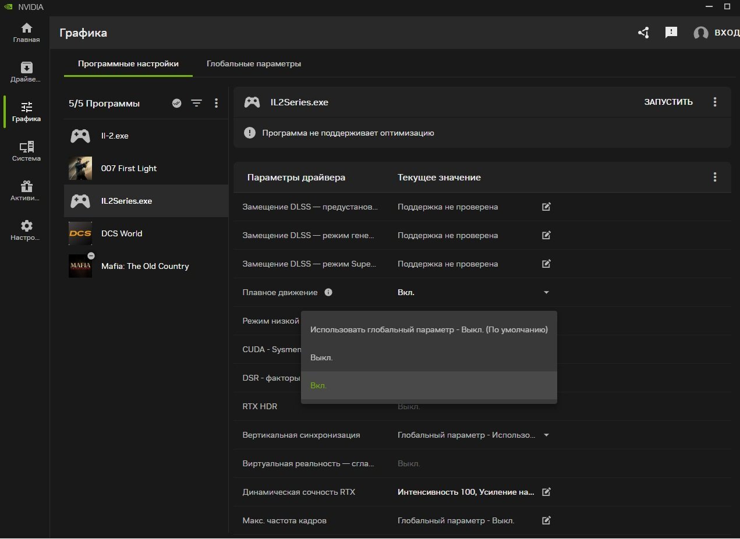Screen dimensions: 740x539
Task: Choose green Вкл. option in dropdown list
Action: (x=429, y=385)
